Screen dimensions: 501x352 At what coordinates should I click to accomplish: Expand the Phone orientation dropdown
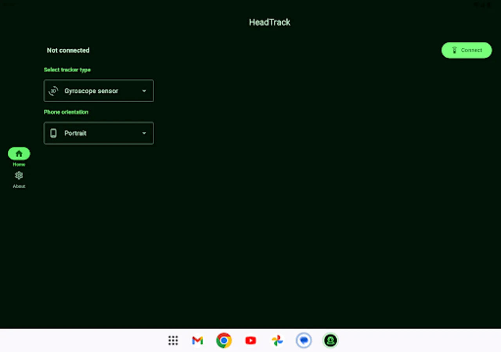(98, 133)
